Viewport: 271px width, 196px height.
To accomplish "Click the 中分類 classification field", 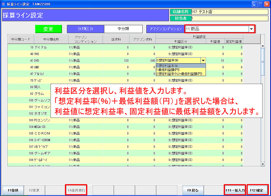I will (123, 29).
